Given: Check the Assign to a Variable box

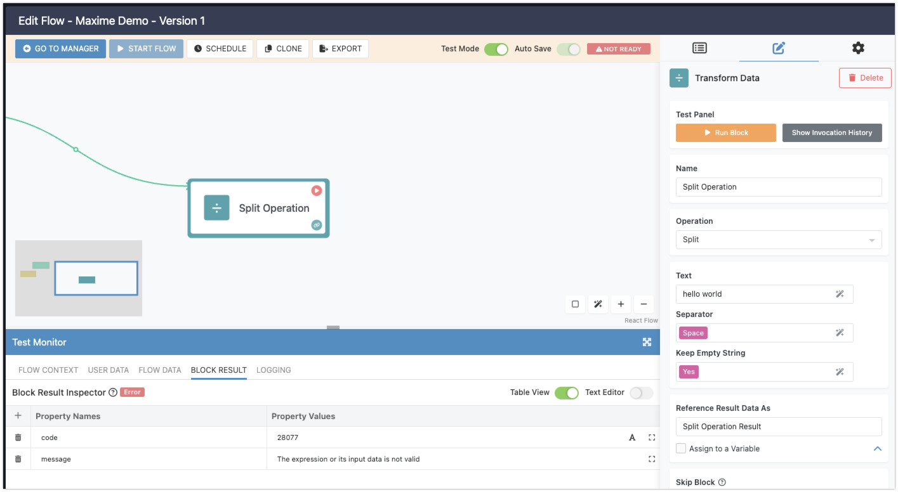Looking at the screenshot, I should click(x=681, y=448).
